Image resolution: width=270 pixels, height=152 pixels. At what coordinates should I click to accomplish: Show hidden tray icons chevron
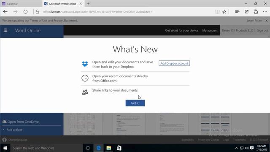237,148
